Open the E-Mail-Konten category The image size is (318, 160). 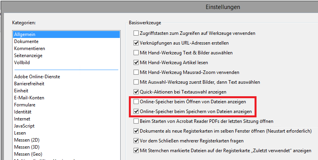coord(29,98)
